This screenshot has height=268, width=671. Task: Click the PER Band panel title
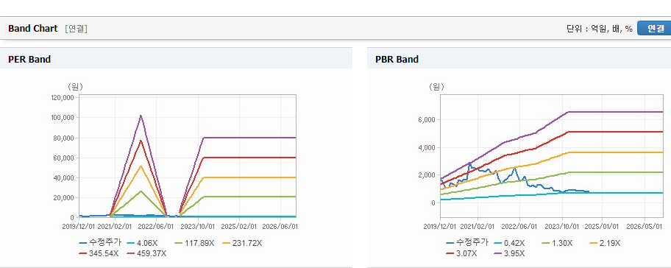[29, 60]
